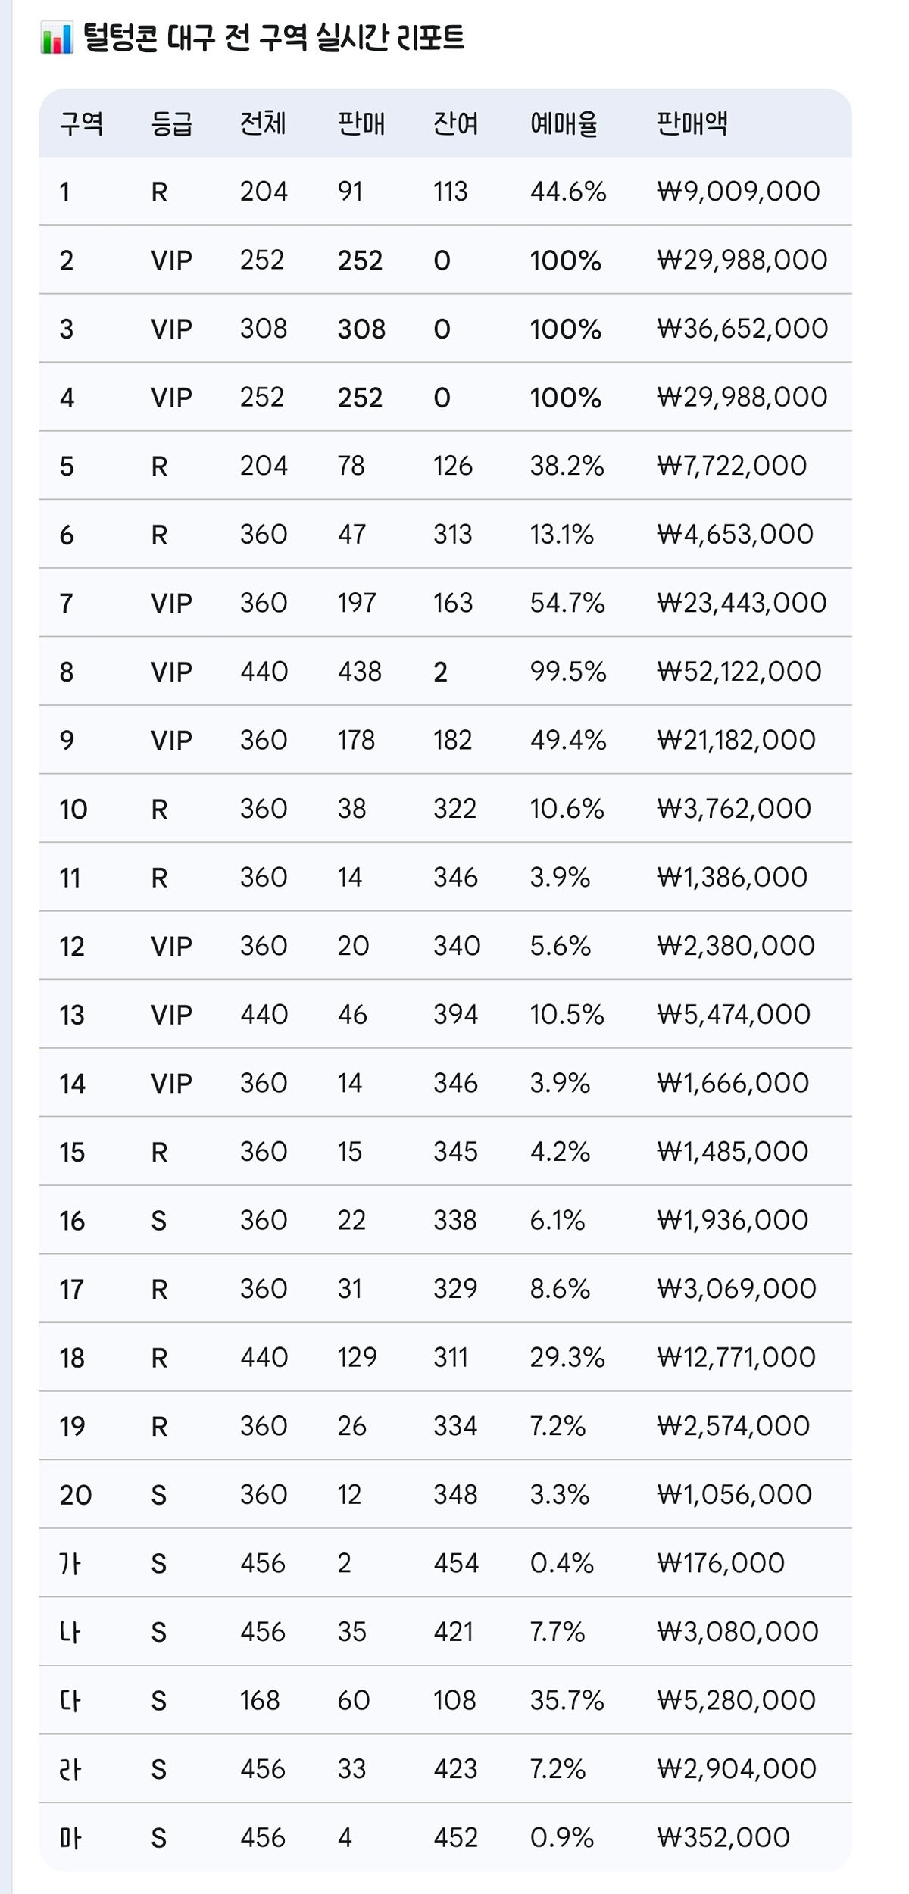Click the 예매율 column header

tap(564, 123)
